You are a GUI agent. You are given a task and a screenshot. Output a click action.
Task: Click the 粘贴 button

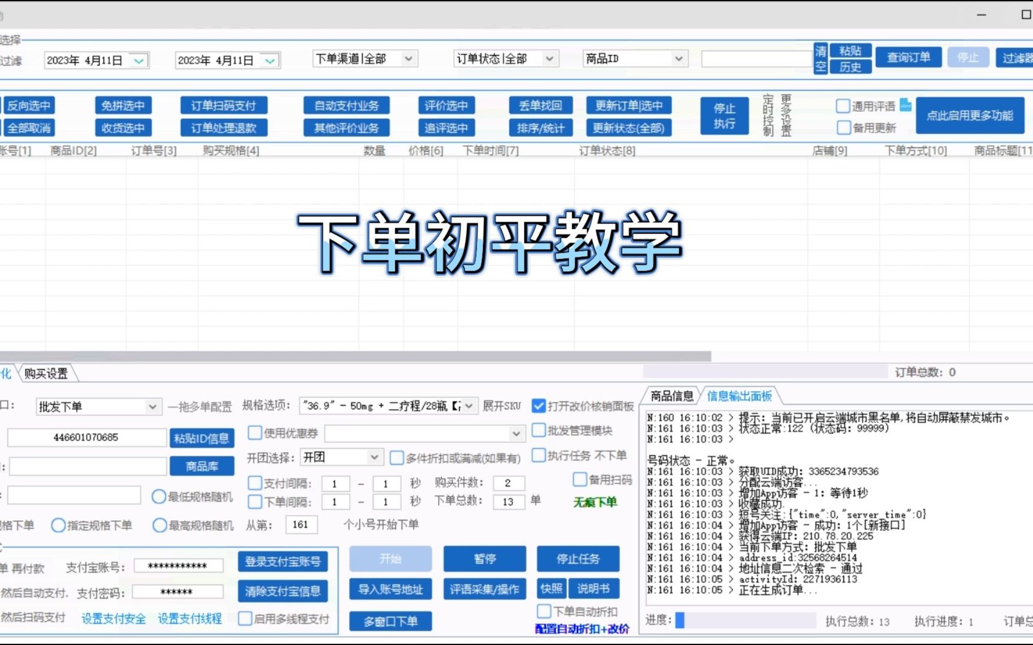tap(850, 50)
